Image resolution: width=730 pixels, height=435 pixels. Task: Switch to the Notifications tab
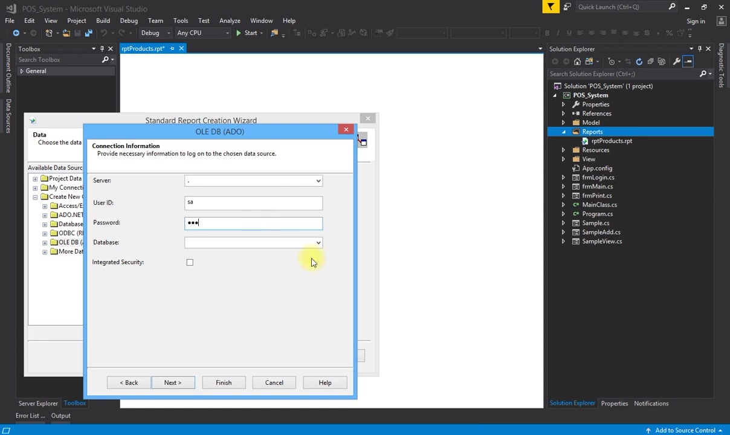click(x=651, y=404)
